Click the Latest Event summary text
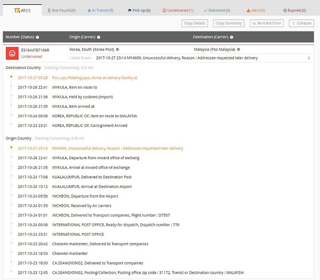This screenshot has width=320, height=280. pos(177,58)
